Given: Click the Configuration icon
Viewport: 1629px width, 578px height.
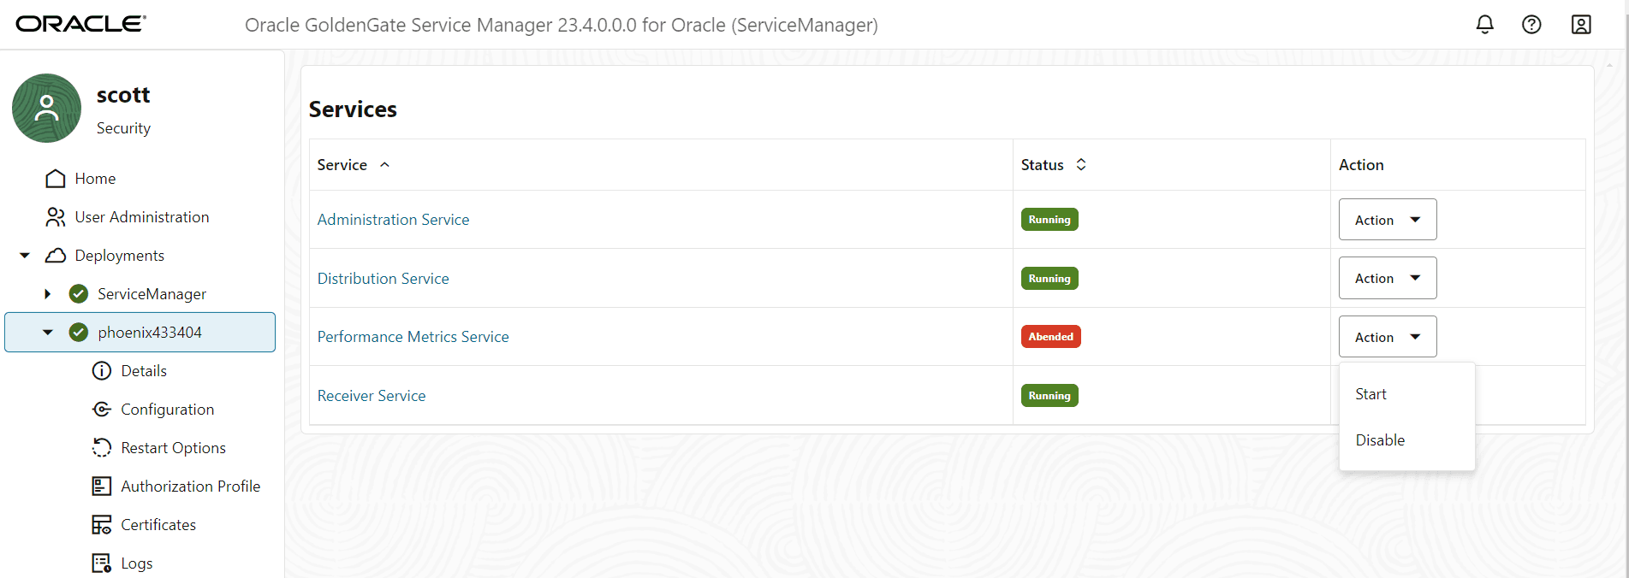Looking at the screenshot, I should tap(102, 410).
